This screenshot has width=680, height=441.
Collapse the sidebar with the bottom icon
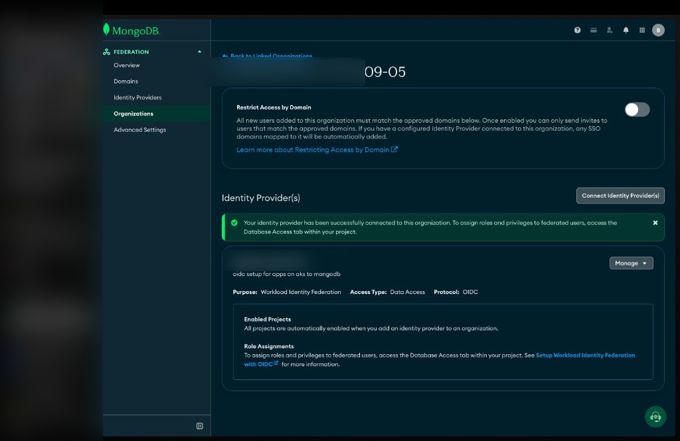pyautogui.click(x=199, y=426)
